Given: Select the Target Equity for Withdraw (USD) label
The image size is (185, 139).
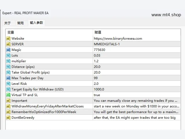Looking at the screenshot, I should (x=38, y=89).
